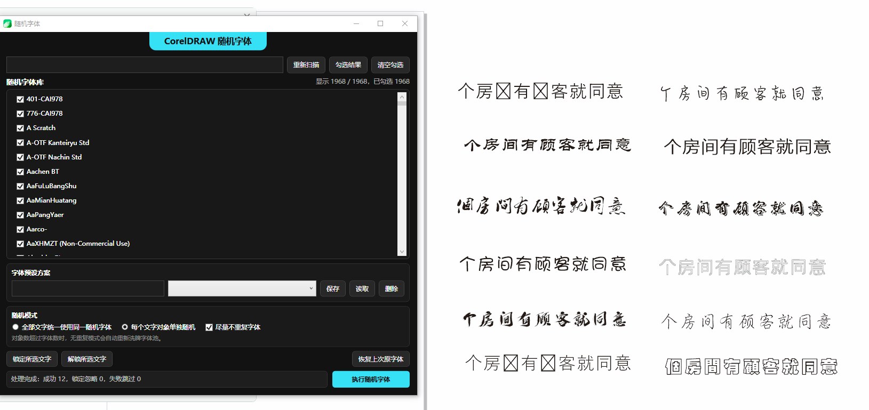Focus the preset name input field

tap(88, 288)
